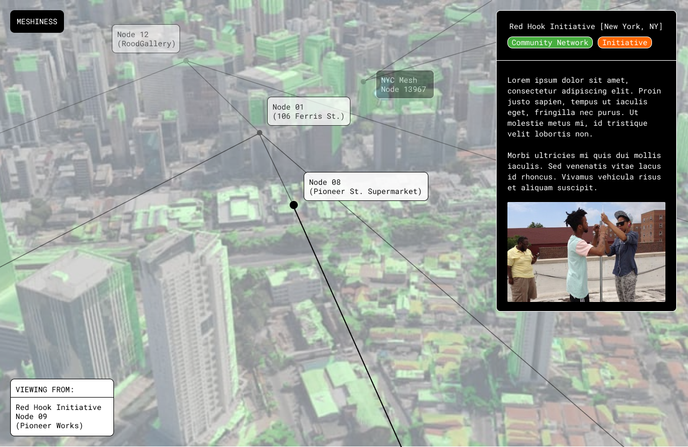
Task: Select Red Hook Initiative Node 09 in viewing panel
Action: click(x=58, y=416)
